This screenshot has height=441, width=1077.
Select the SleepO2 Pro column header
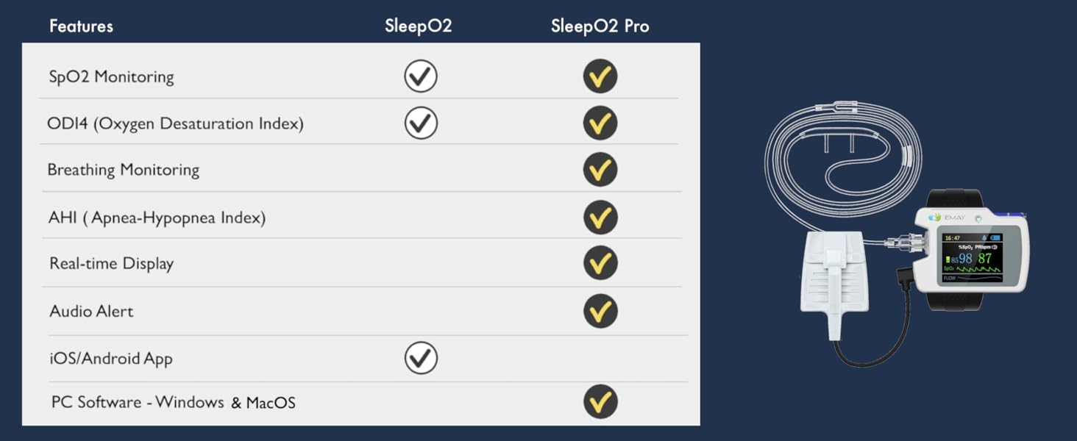click(600, 26)
